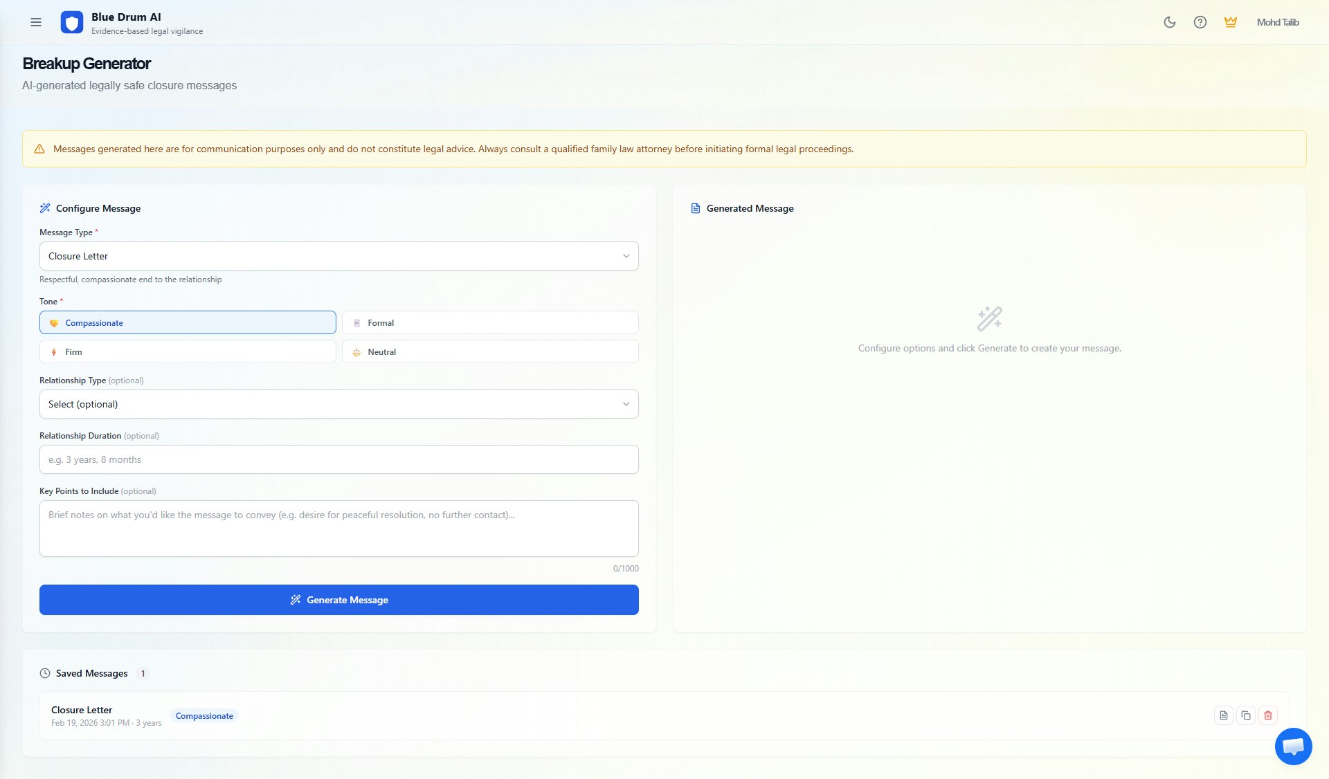The height and width of the screenshot is (779, 1329).
Task: Click the Generate Message button
Action: [x=338, y=600]
